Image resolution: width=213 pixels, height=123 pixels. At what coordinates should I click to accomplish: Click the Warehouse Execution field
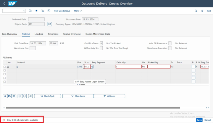(x=170, y=48)
